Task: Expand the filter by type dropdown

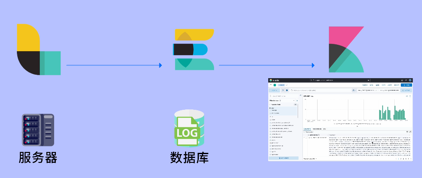Action: click(x=283, y=100)
